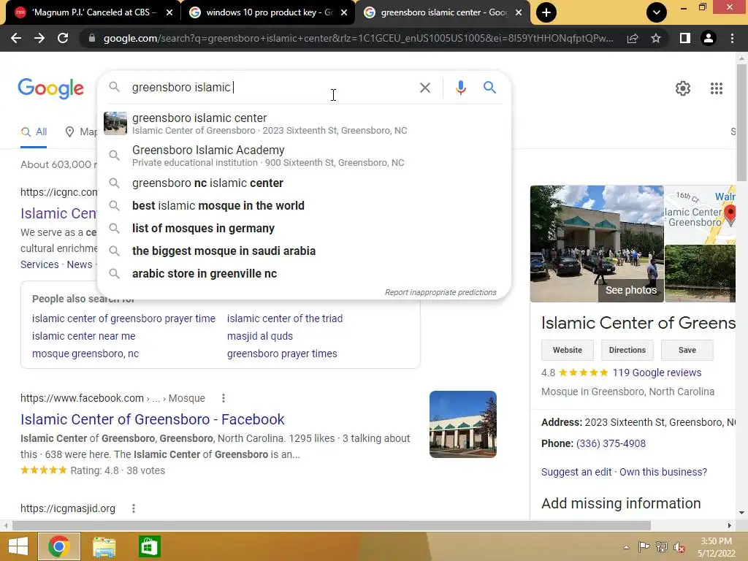Open Services sitelink

click(39, 264)
